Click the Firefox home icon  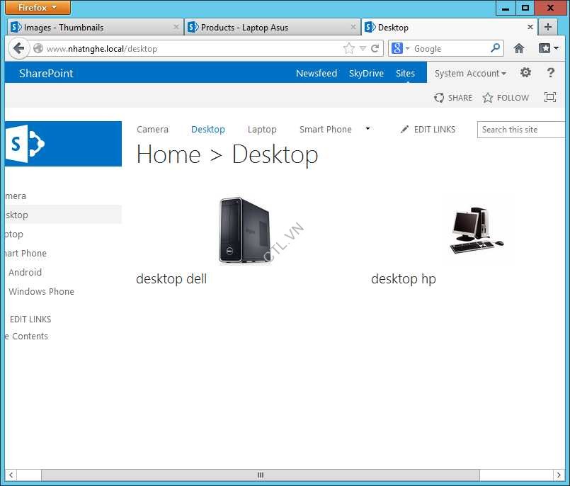click(519, 48)
